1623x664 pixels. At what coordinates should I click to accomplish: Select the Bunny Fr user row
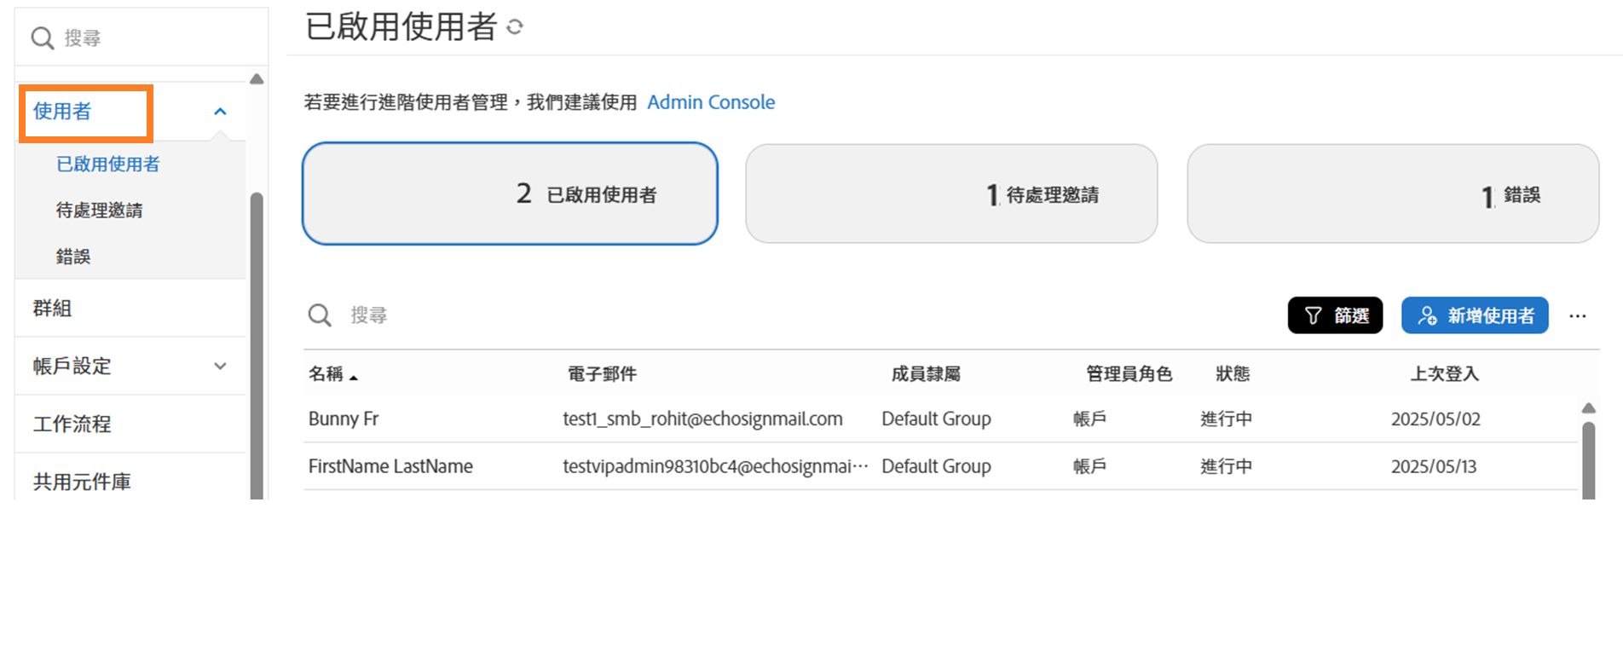coord(941,419)
